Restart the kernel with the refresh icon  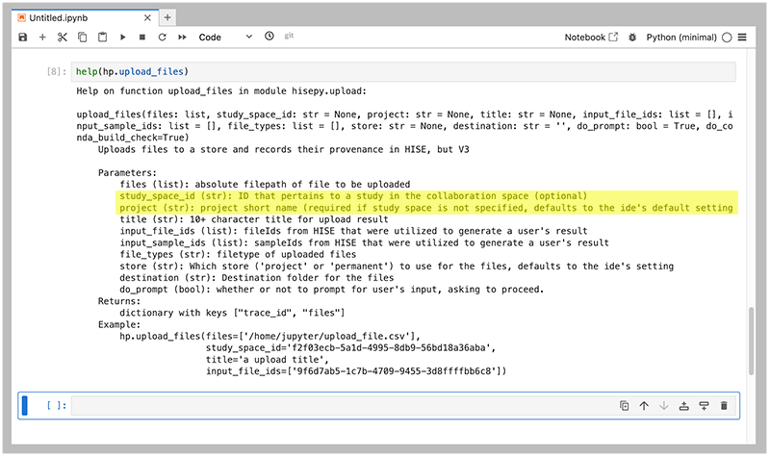point(162,38)
